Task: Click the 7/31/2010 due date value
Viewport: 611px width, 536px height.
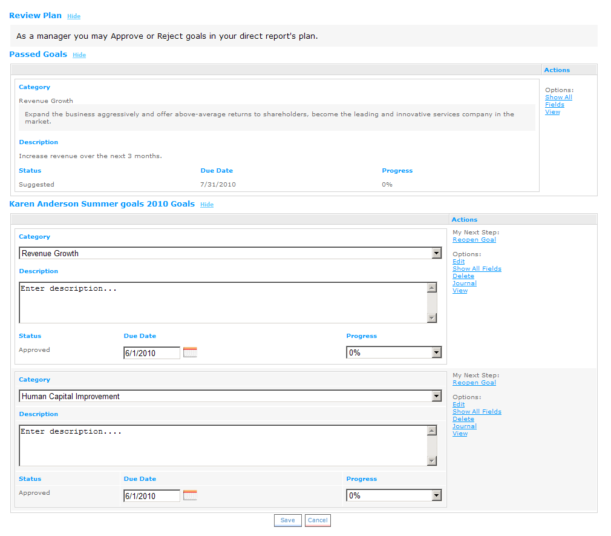Action: (x=218, y=185)
